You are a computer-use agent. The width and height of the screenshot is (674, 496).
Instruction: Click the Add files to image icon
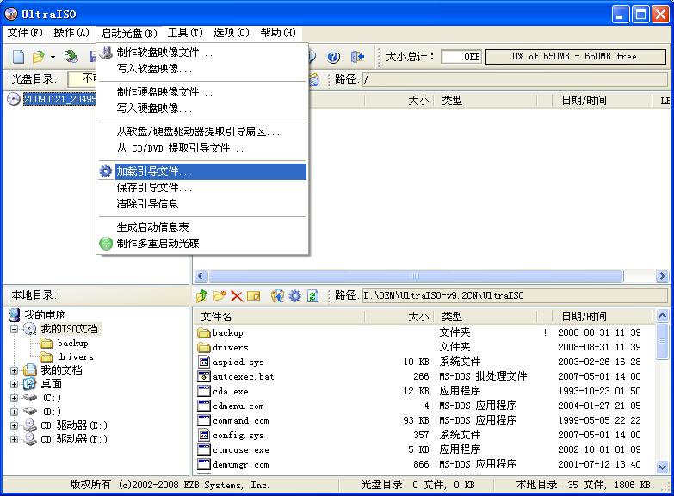pos(278,296)
